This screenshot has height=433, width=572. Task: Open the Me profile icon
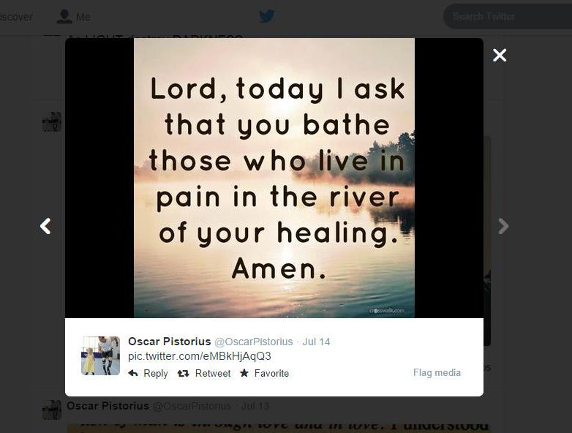pyautogui.click(x=64, y=16)
